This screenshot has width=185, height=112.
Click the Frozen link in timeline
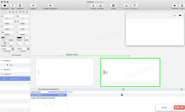click(x=70, y=92)
